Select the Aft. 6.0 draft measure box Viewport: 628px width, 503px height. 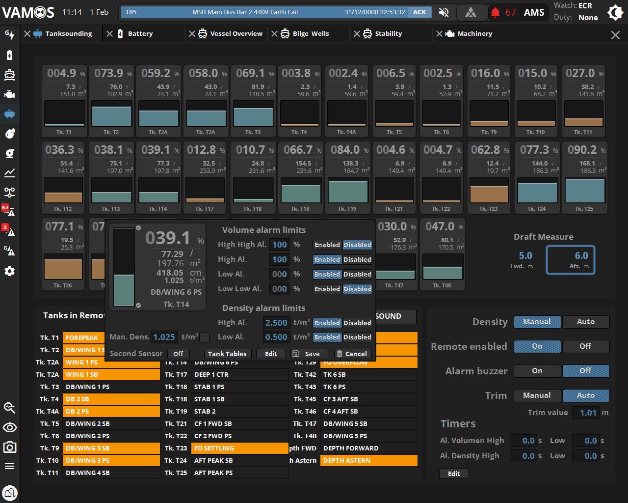tap(571, 259)
